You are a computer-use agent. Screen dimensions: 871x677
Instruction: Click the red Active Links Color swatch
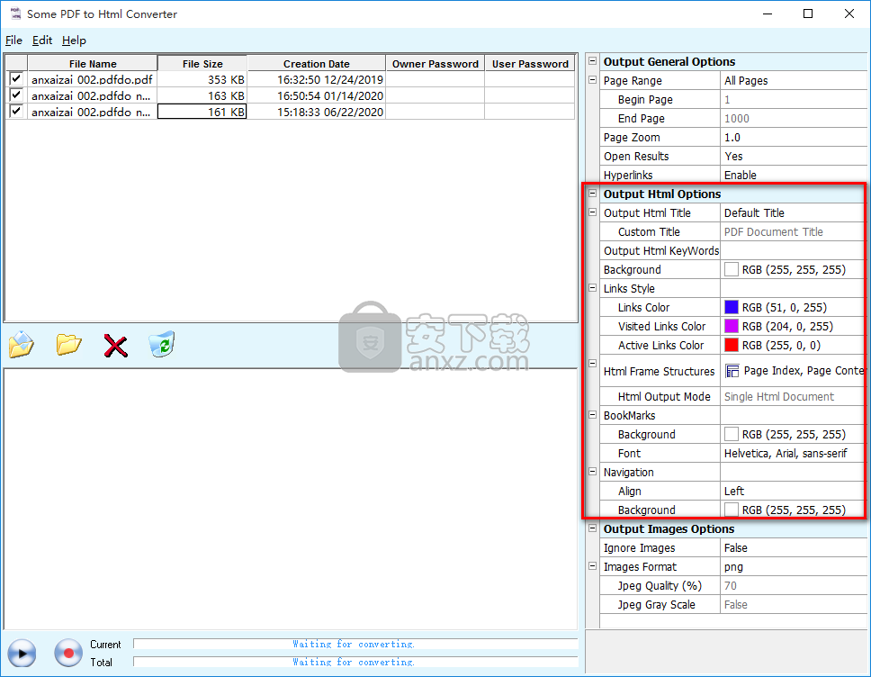(x=732, y=345)
